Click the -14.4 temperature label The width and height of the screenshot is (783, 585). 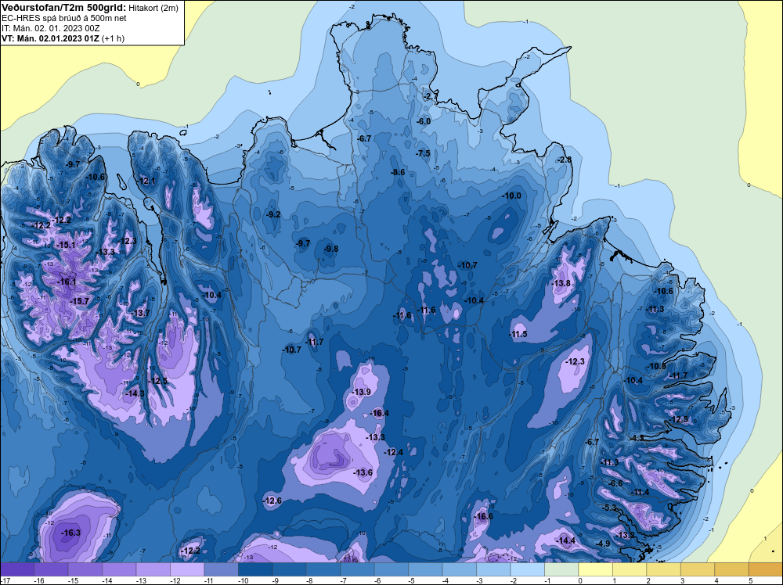[566, 540]
